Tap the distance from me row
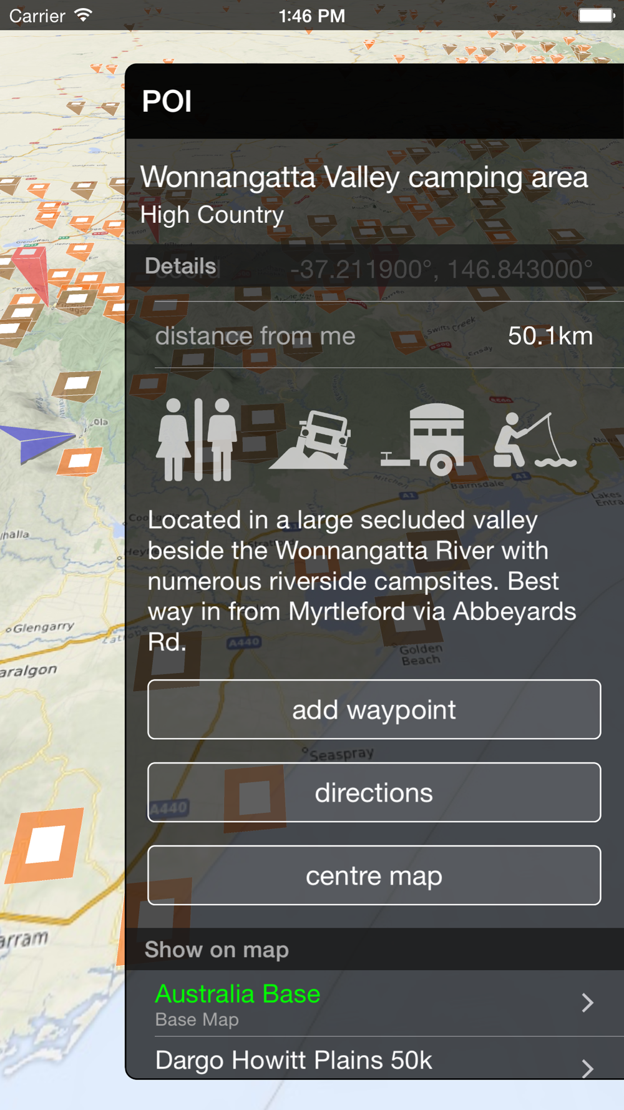Viewport: 624px width, 1110px height. 374,336
